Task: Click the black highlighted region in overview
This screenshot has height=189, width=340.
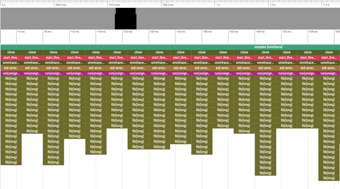Action: (126, 19)
